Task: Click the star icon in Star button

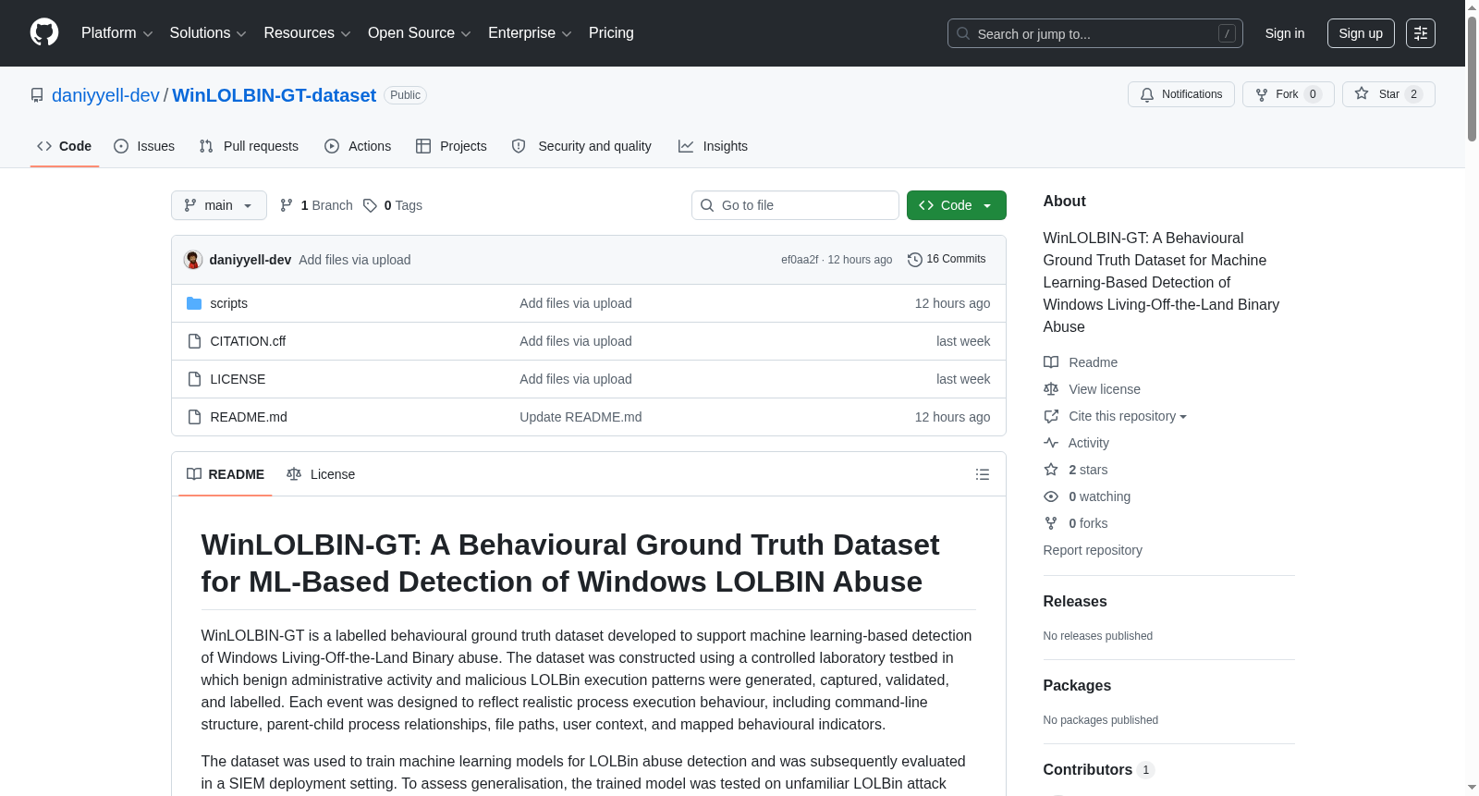Action: pyautogui.click(x=1362, y=93)
